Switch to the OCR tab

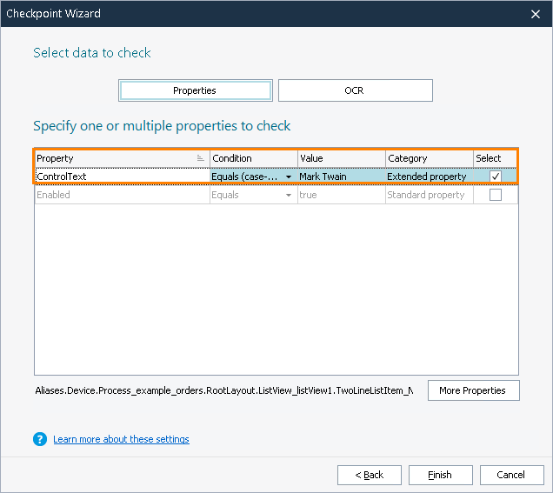[x=355, y=90]
